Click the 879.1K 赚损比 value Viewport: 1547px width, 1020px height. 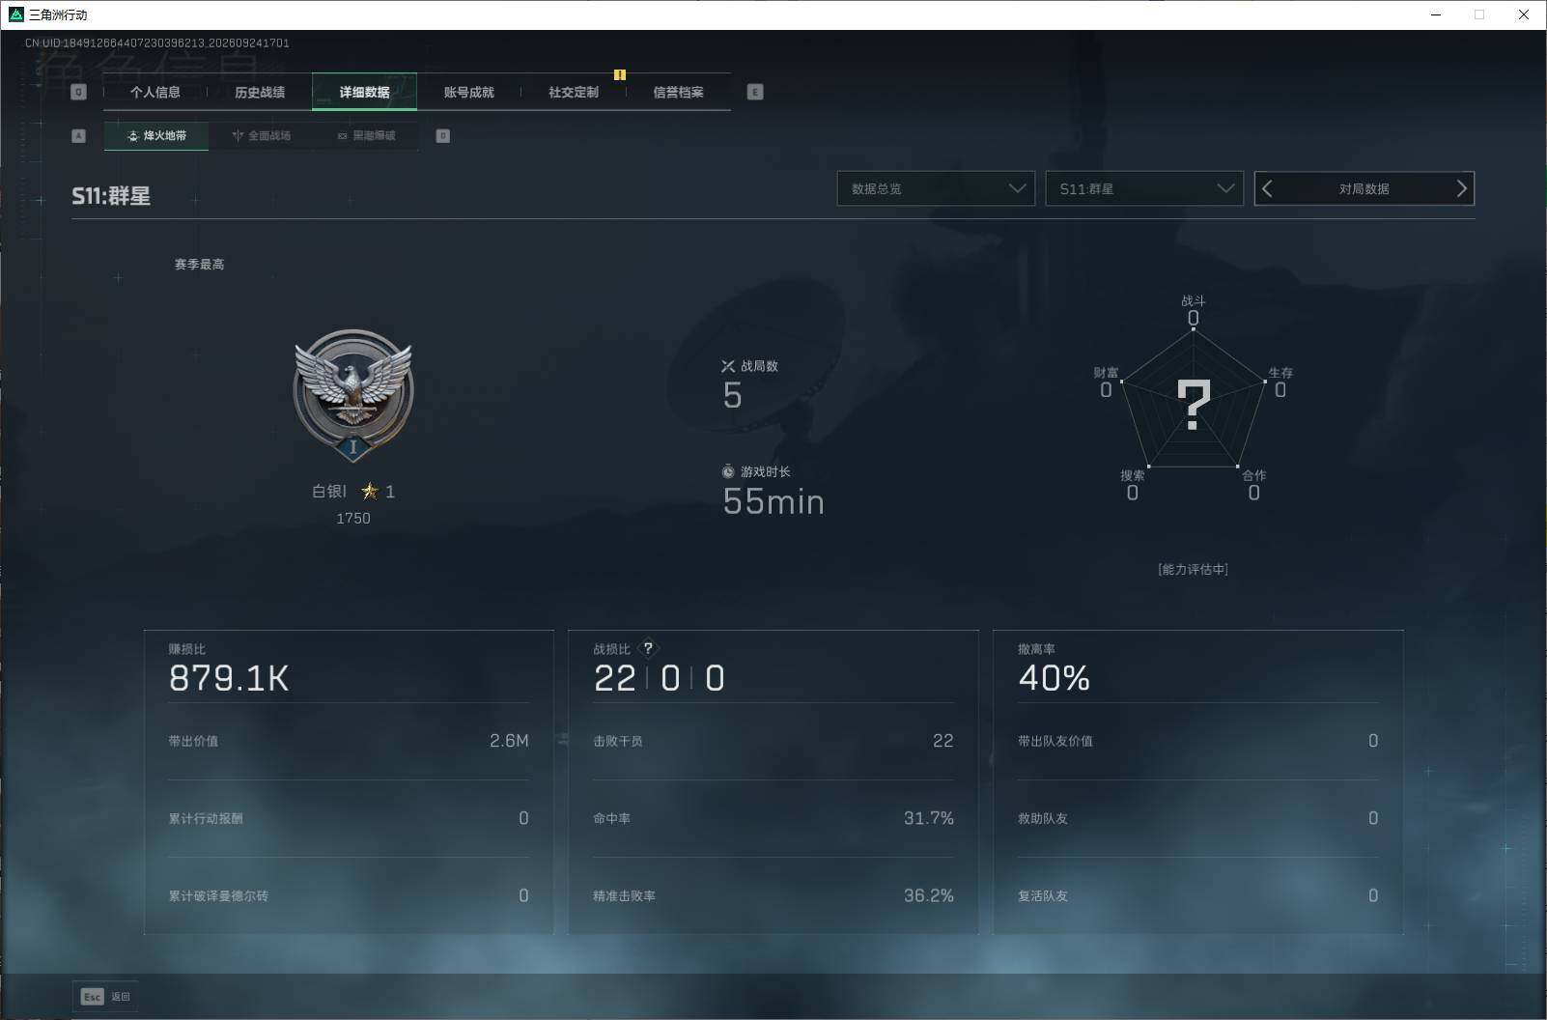[229, 678]
